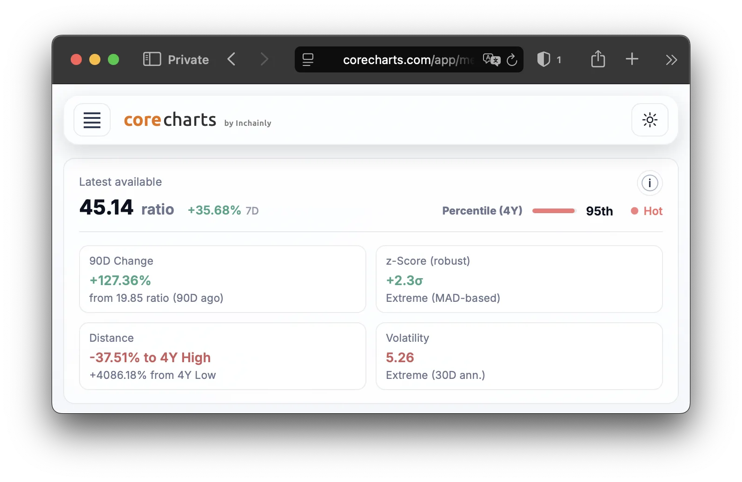
Task: Select the 90D Change card
Action: click(222, 279)
